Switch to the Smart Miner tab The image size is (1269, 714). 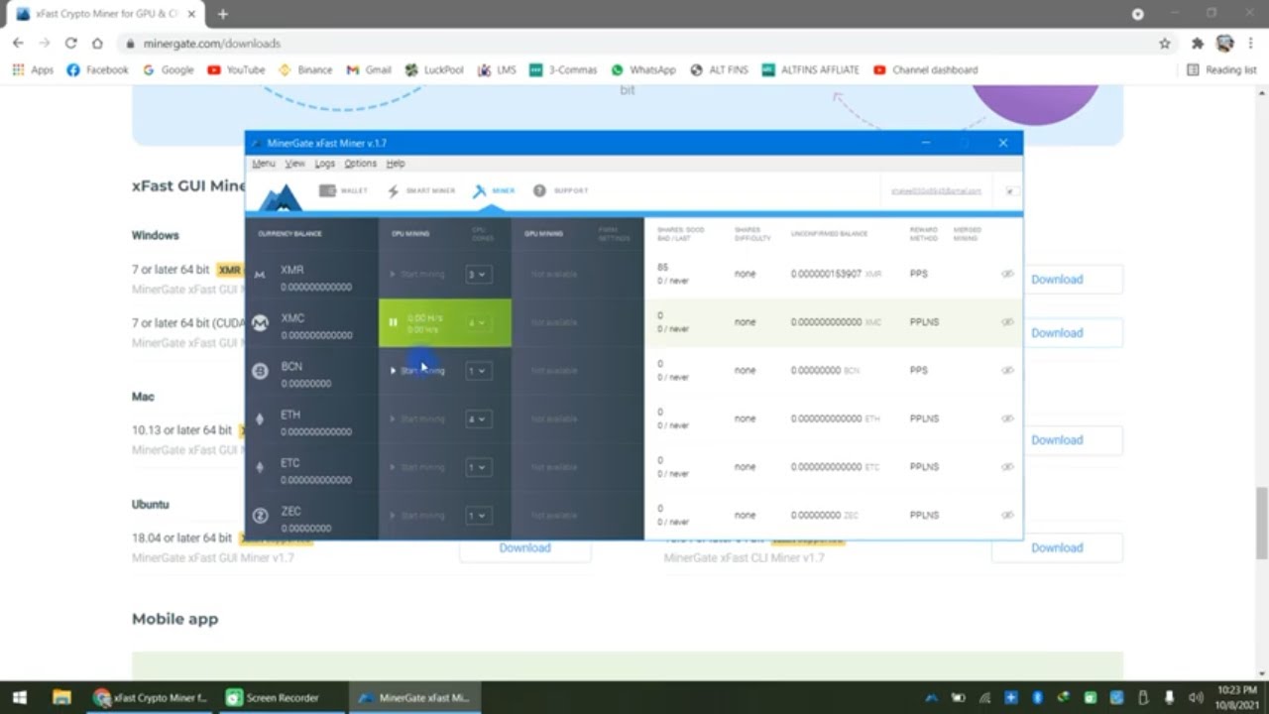421,190
